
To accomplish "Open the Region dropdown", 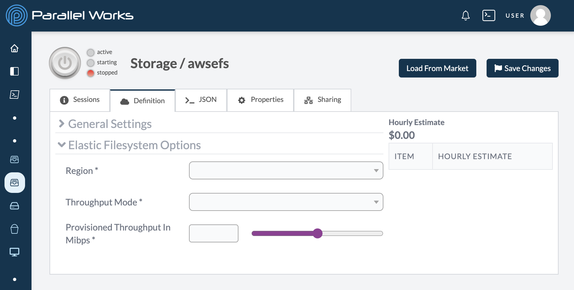I will 286,170.
